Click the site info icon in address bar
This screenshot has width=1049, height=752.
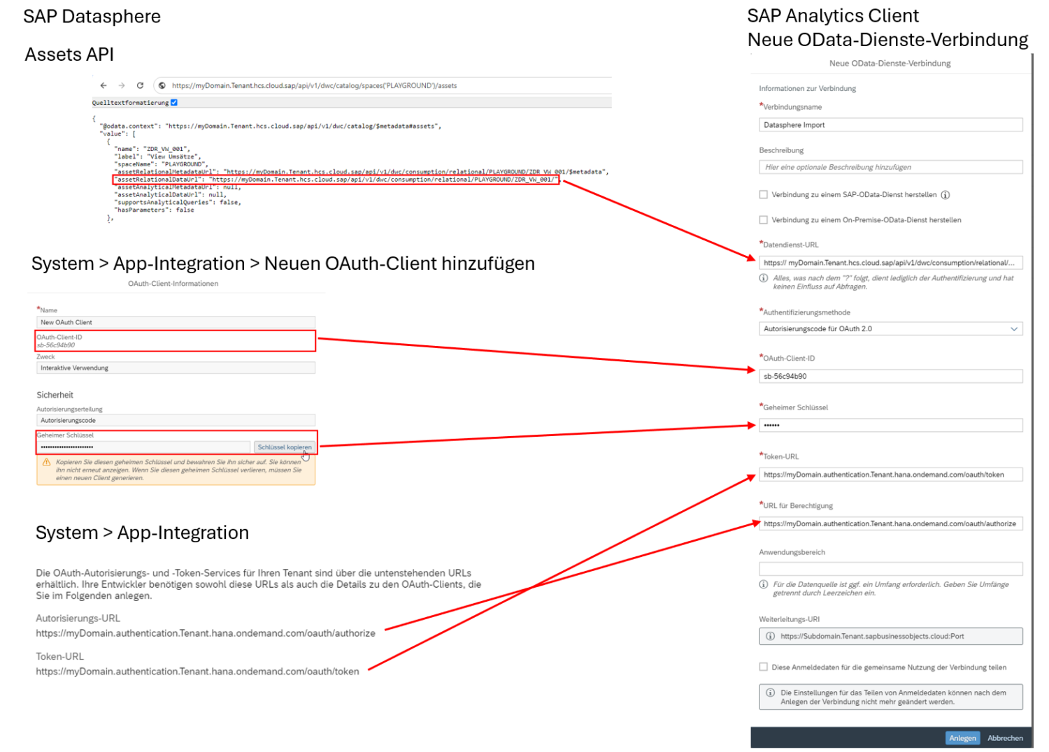[x=162, y=85]
